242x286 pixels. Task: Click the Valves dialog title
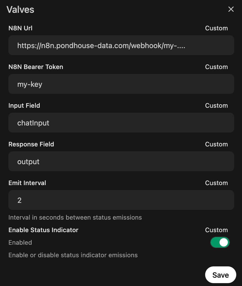point(20,9)
